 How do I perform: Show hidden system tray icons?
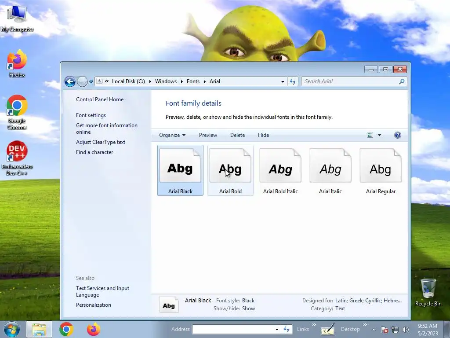click(x=374, y=330)
